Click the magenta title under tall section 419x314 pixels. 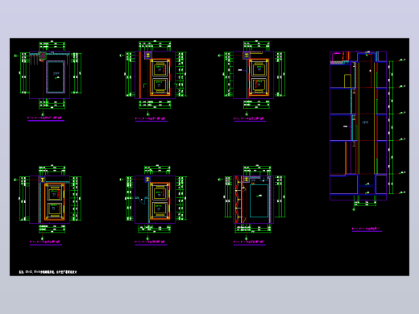[x=367, y=229]
